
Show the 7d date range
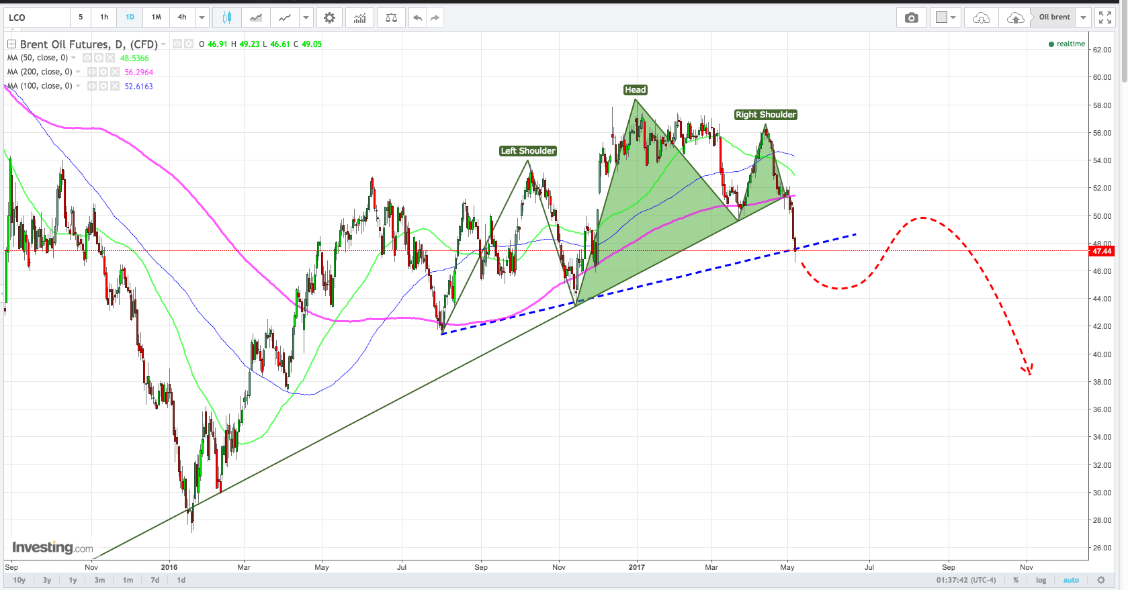tap(155, 580)
